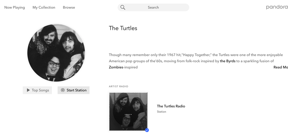Open the Now Playing tab

(15, 7)
